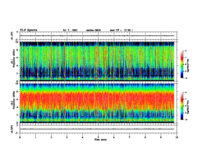199x154 pixels.
Task: Click the "-10" label on ch.2 color bar
Action: pos(186,120)
